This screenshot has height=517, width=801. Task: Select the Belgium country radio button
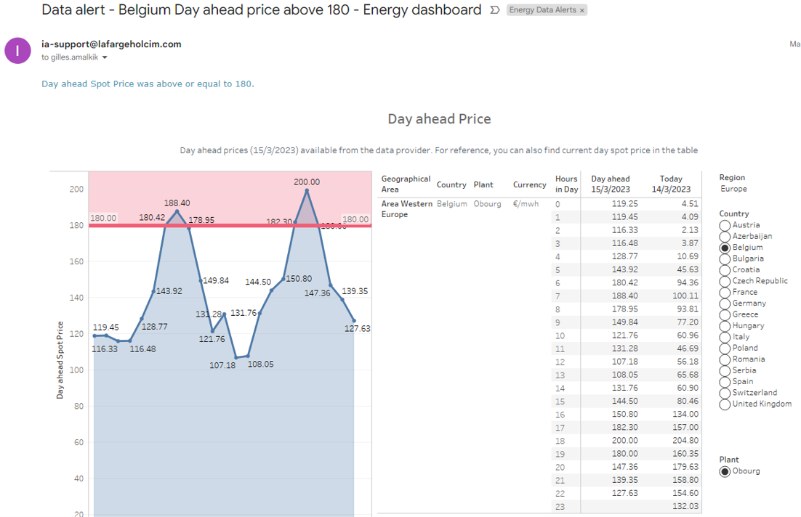(x=725, y=248)
